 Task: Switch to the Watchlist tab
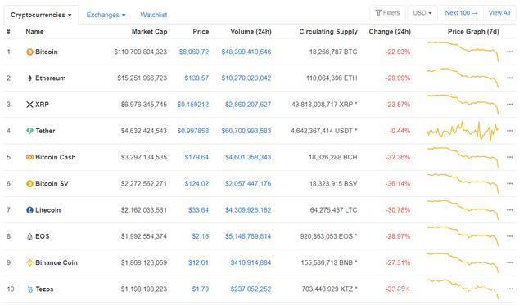tap(153, 15)
